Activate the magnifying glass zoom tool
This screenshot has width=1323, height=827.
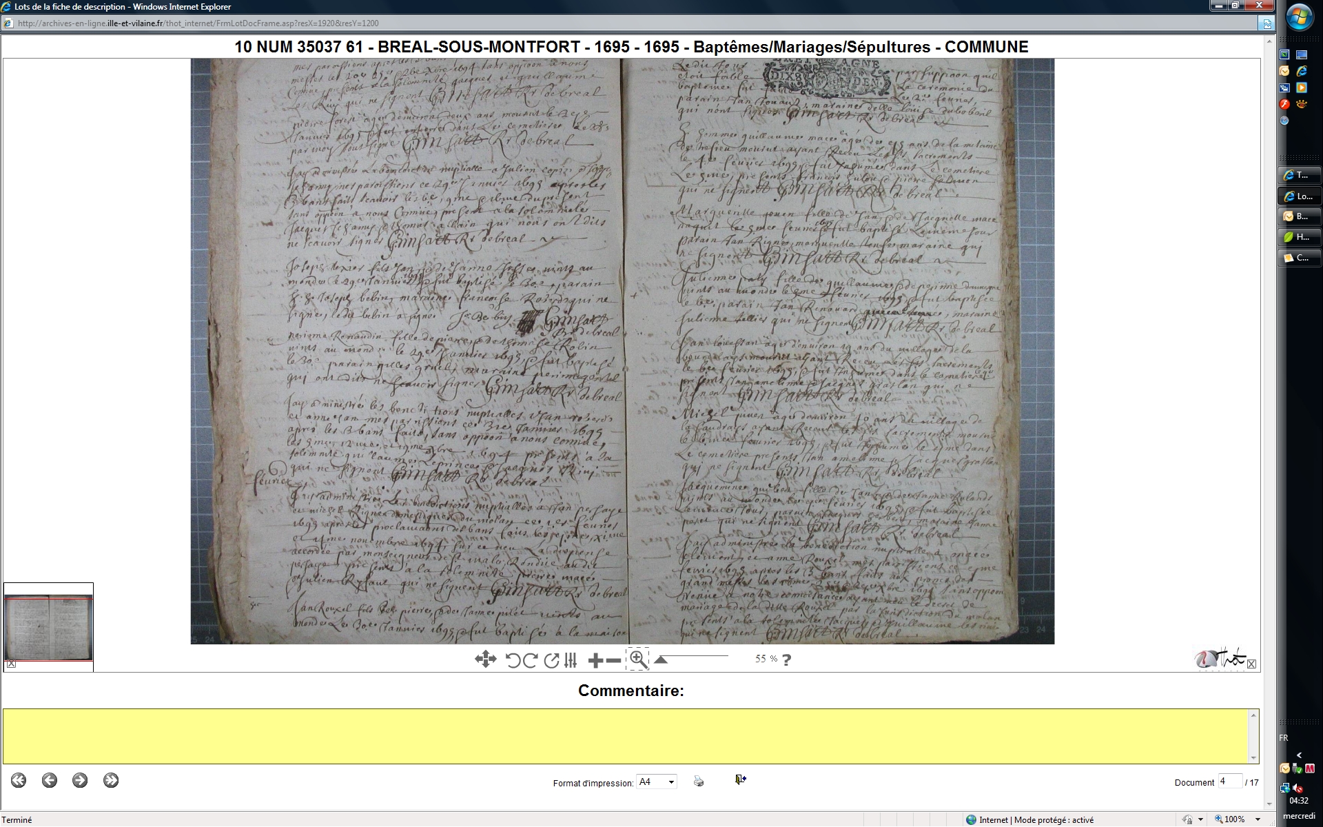click(x=638, y=660)
